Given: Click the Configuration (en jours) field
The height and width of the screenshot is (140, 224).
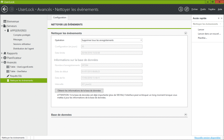Looking at the screenshot, I should (112, 46).
